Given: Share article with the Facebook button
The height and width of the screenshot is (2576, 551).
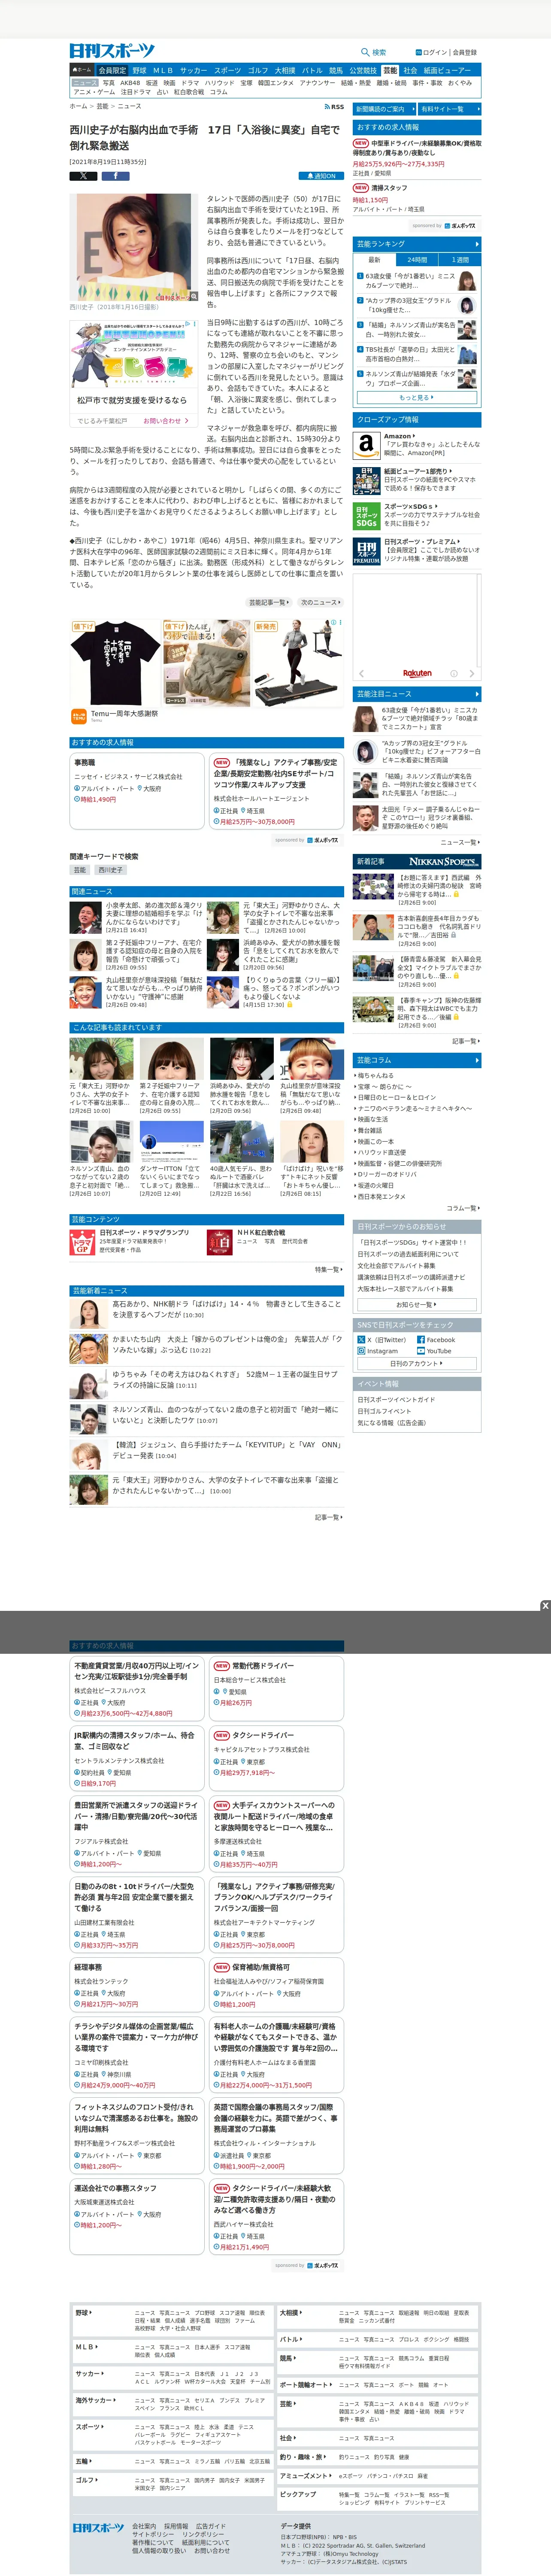Looking at the screenshot, I should [115, 175].
